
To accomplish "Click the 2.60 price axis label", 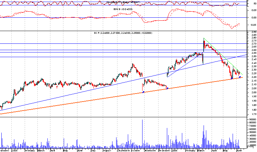I will [x=254, y=50].
